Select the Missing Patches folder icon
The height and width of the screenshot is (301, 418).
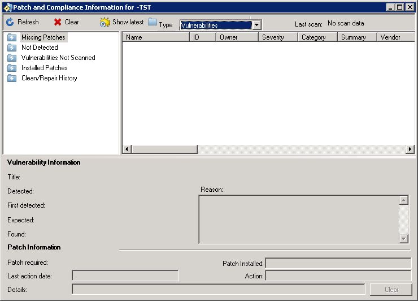click(x=12, y=37)
